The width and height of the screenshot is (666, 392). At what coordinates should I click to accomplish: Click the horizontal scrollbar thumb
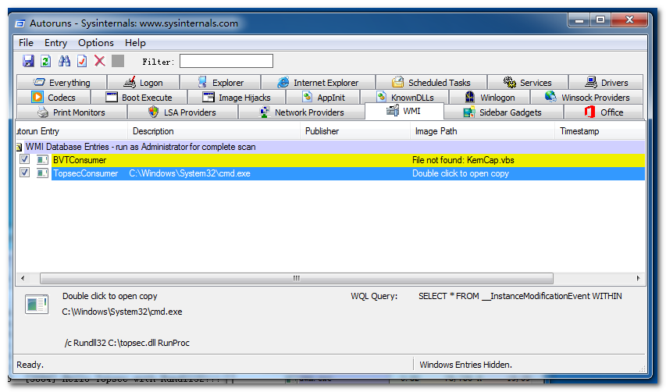click(x=297, y=278)
